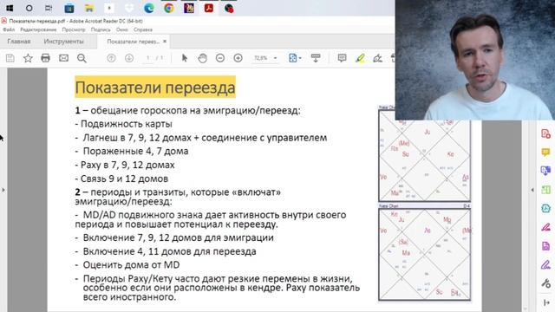This screenshot has height=312, width=555.
Task: Open Cortana search circle on taskbar
Action: pos(29,8)
